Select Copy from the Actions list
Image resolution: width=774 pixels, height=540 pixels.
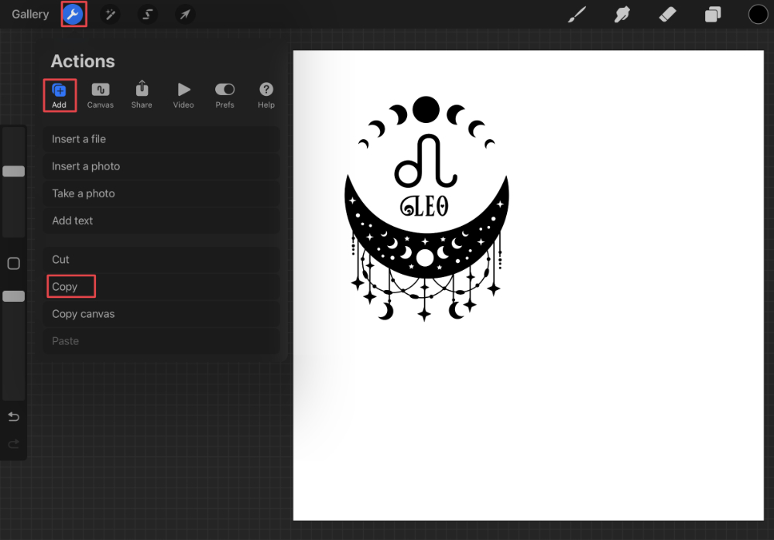coord(70,286)
